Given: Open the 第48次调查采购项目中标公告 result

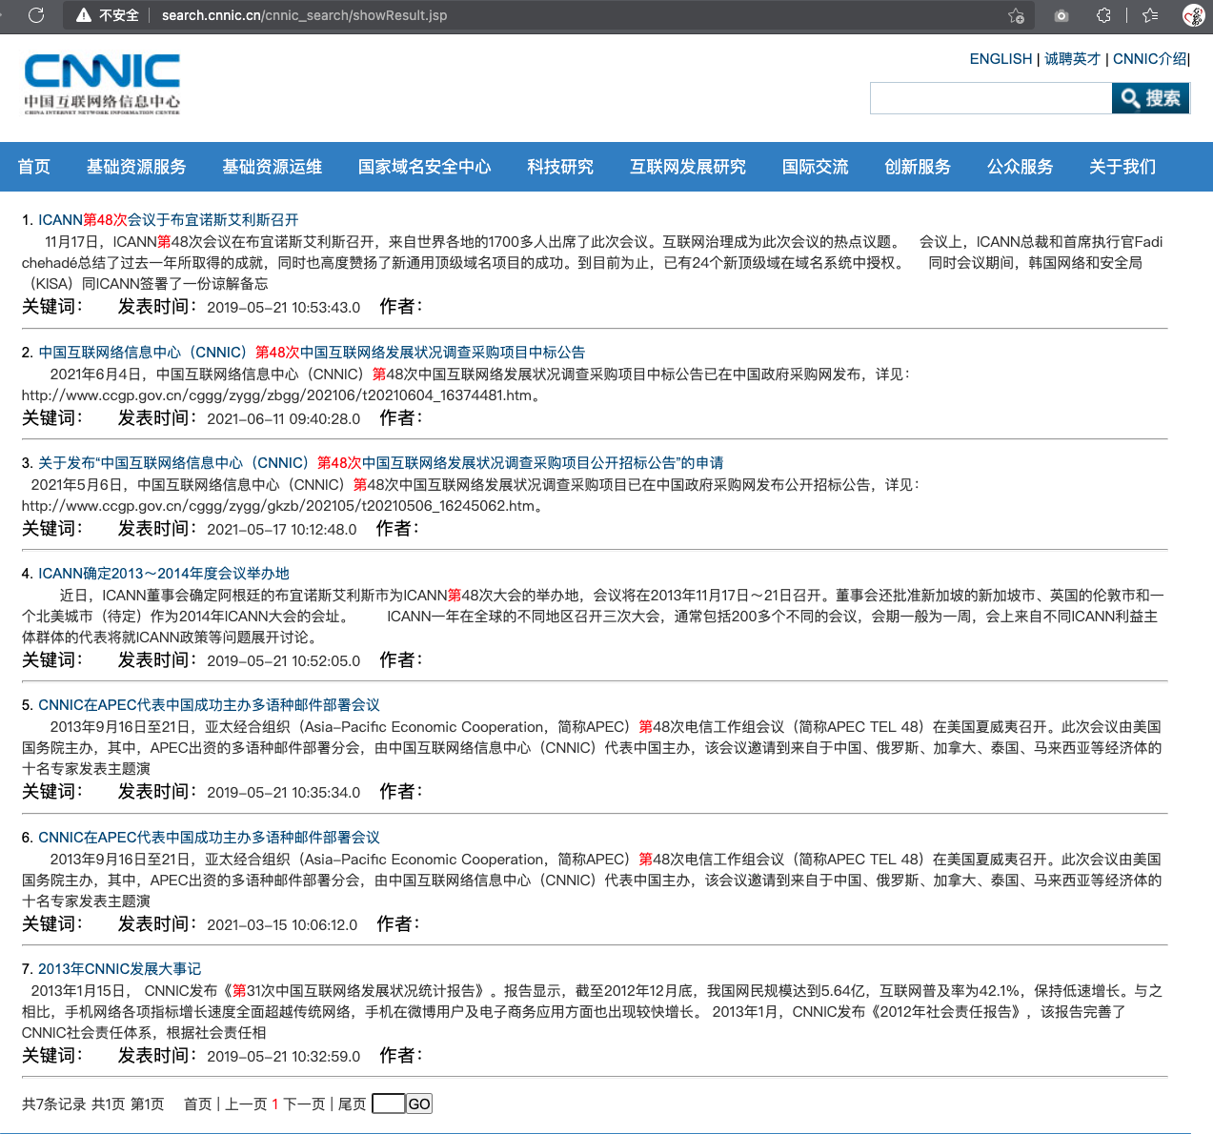Looking at the screenshot, I should click(x=312, y=353).
